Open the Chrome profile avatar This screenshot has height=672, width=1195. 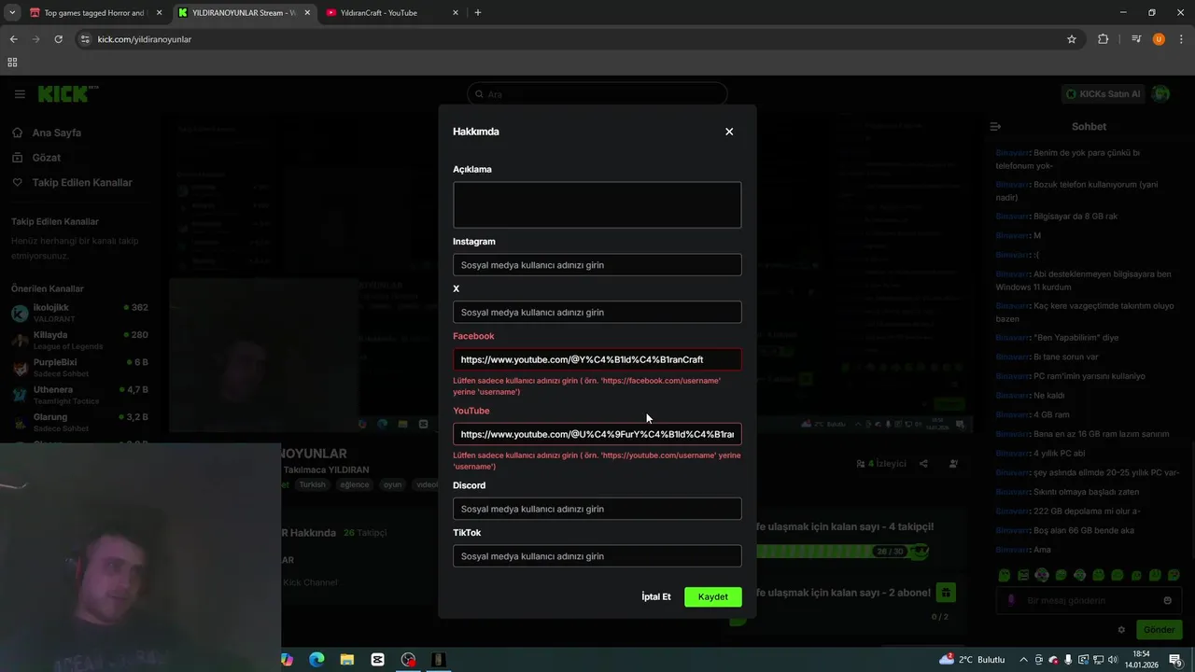tap(1159, 39)
